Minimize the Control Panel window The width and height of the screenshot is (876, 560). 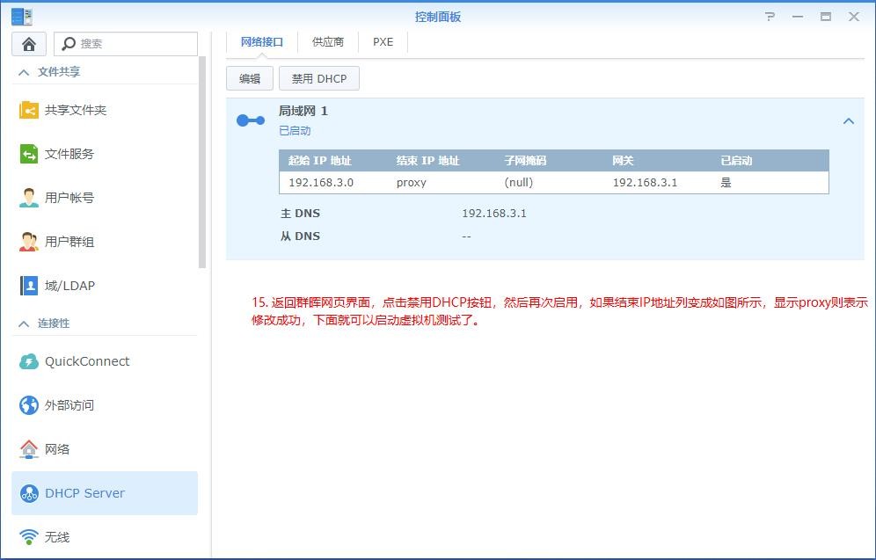798,16
